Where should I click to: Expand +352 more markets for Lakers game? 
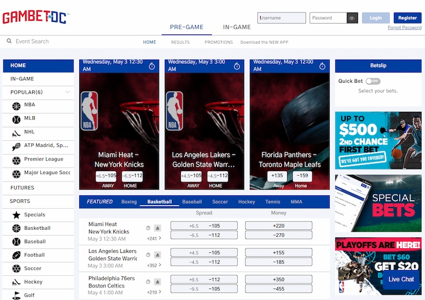coord(154,266)
